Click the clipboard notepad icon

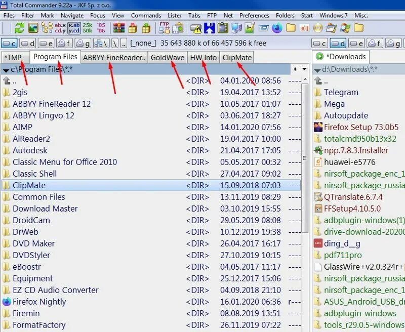click(x=223, y=28)
